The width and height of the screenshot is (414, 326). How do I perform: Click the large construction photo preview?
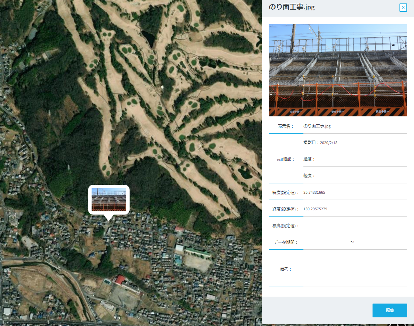[x=338, y=70]
